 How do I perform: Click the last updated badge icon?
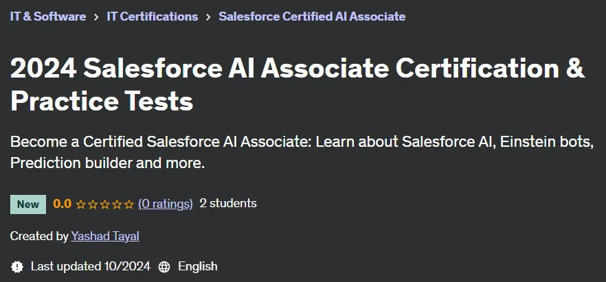[x=17, y=267]
